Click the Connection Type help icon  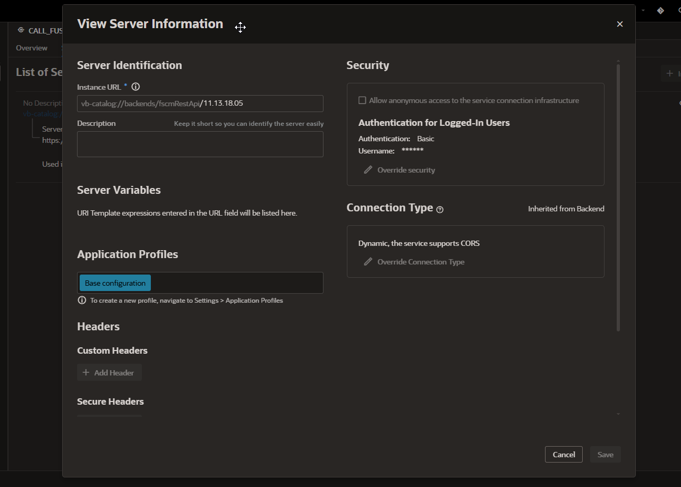click(x=440, y=209)
